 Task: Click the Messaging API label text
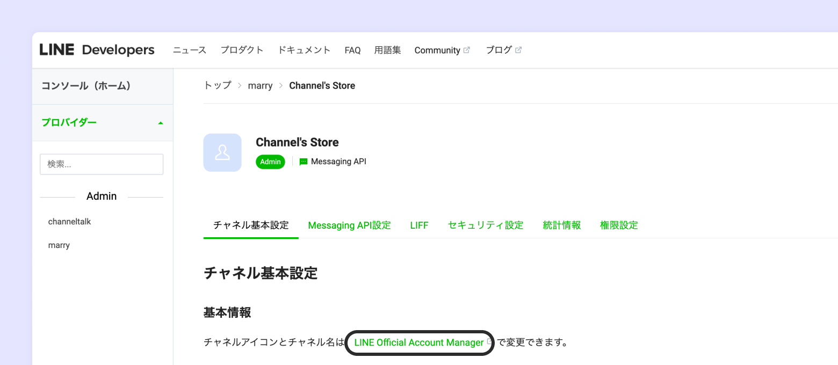(x=338, y=162)
